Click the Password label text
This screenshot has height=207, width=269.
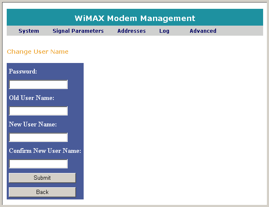pos(23,71)
